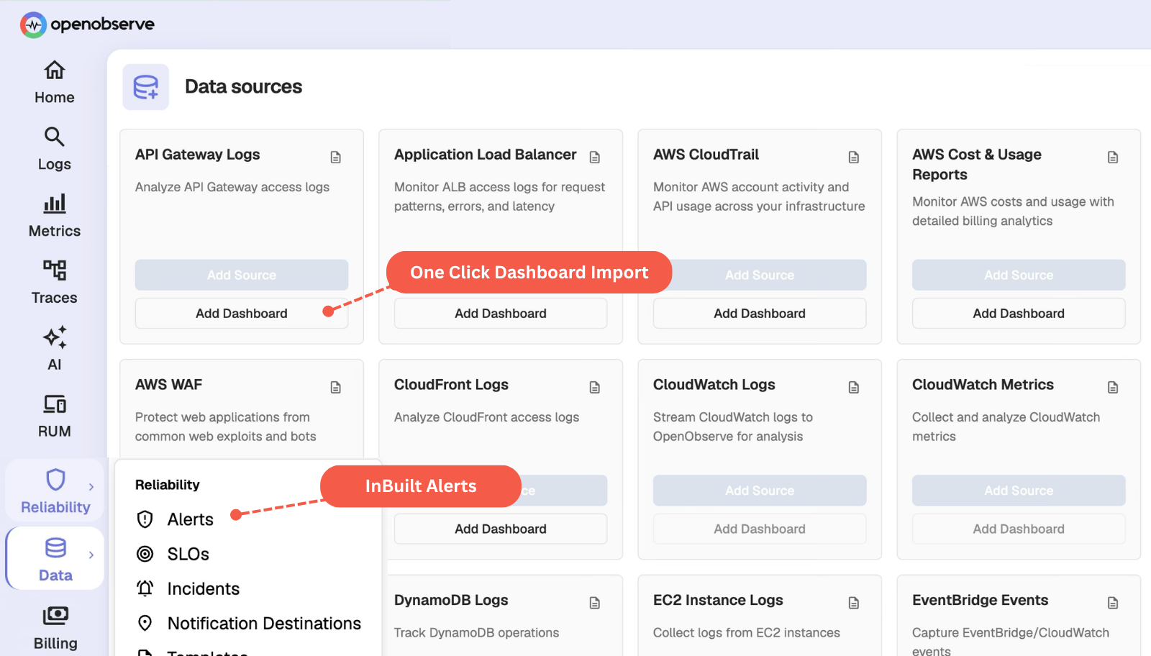Open the Application Load Balancer document icon
The height and width of the screenshot is (656, 1151).
click(x=595, y=157)
